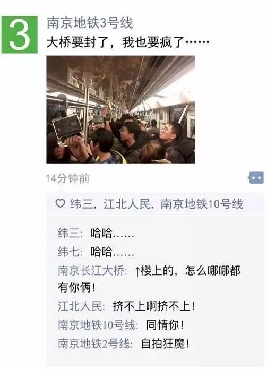Open liker 南京地铁10号线 in likes row
267x369 pixels.
(x=202, y=204)
